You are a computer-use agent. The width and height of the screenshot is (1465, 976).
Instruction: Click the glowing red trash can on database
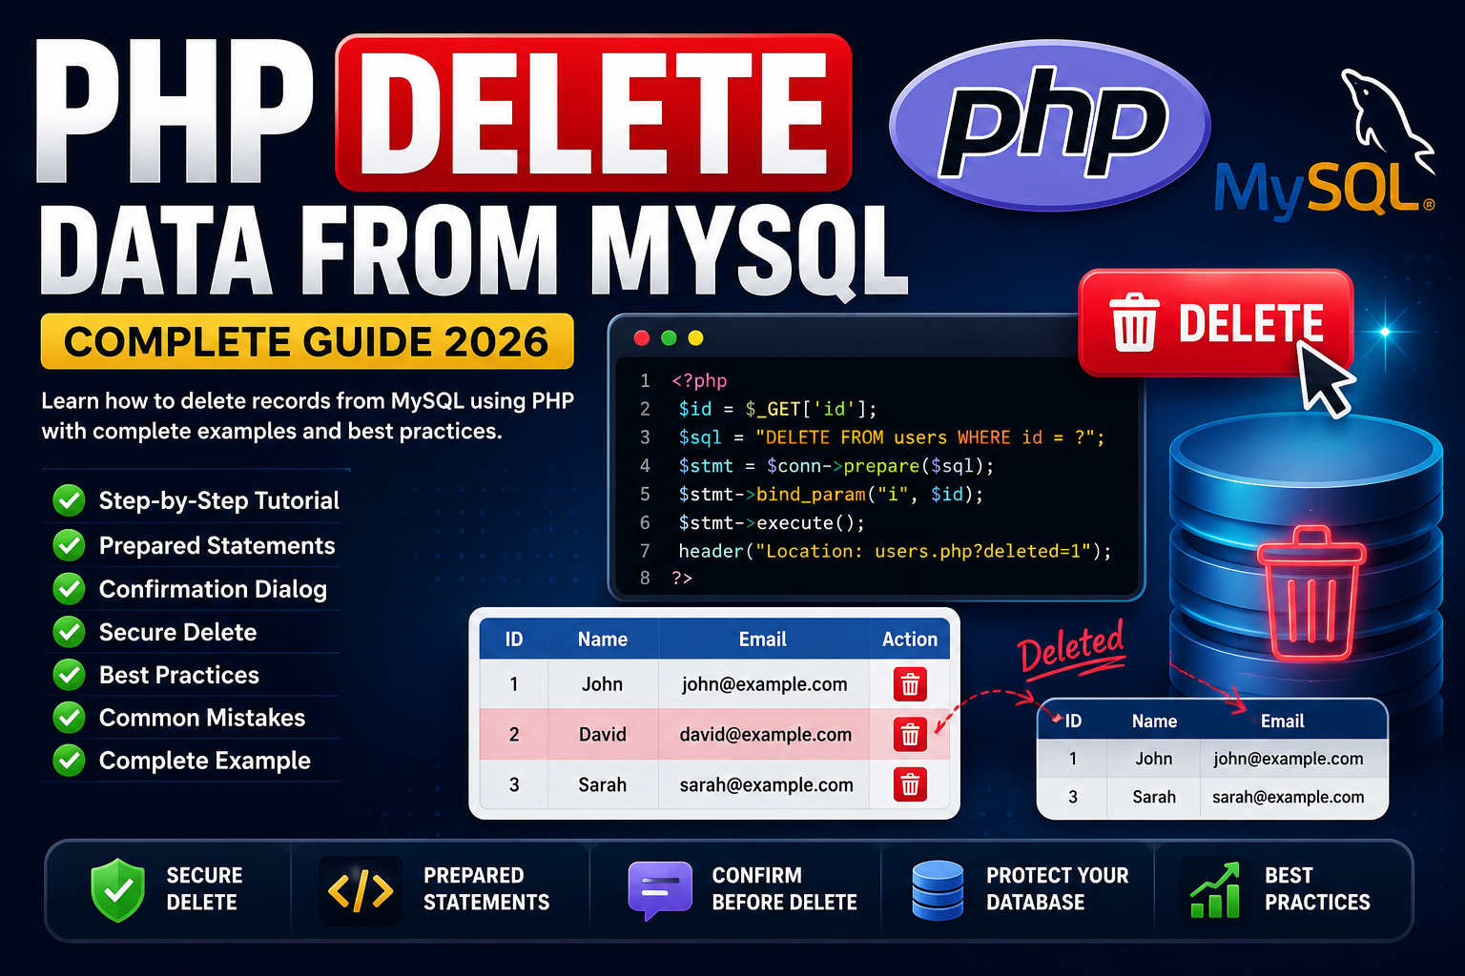click(1310, 593)
